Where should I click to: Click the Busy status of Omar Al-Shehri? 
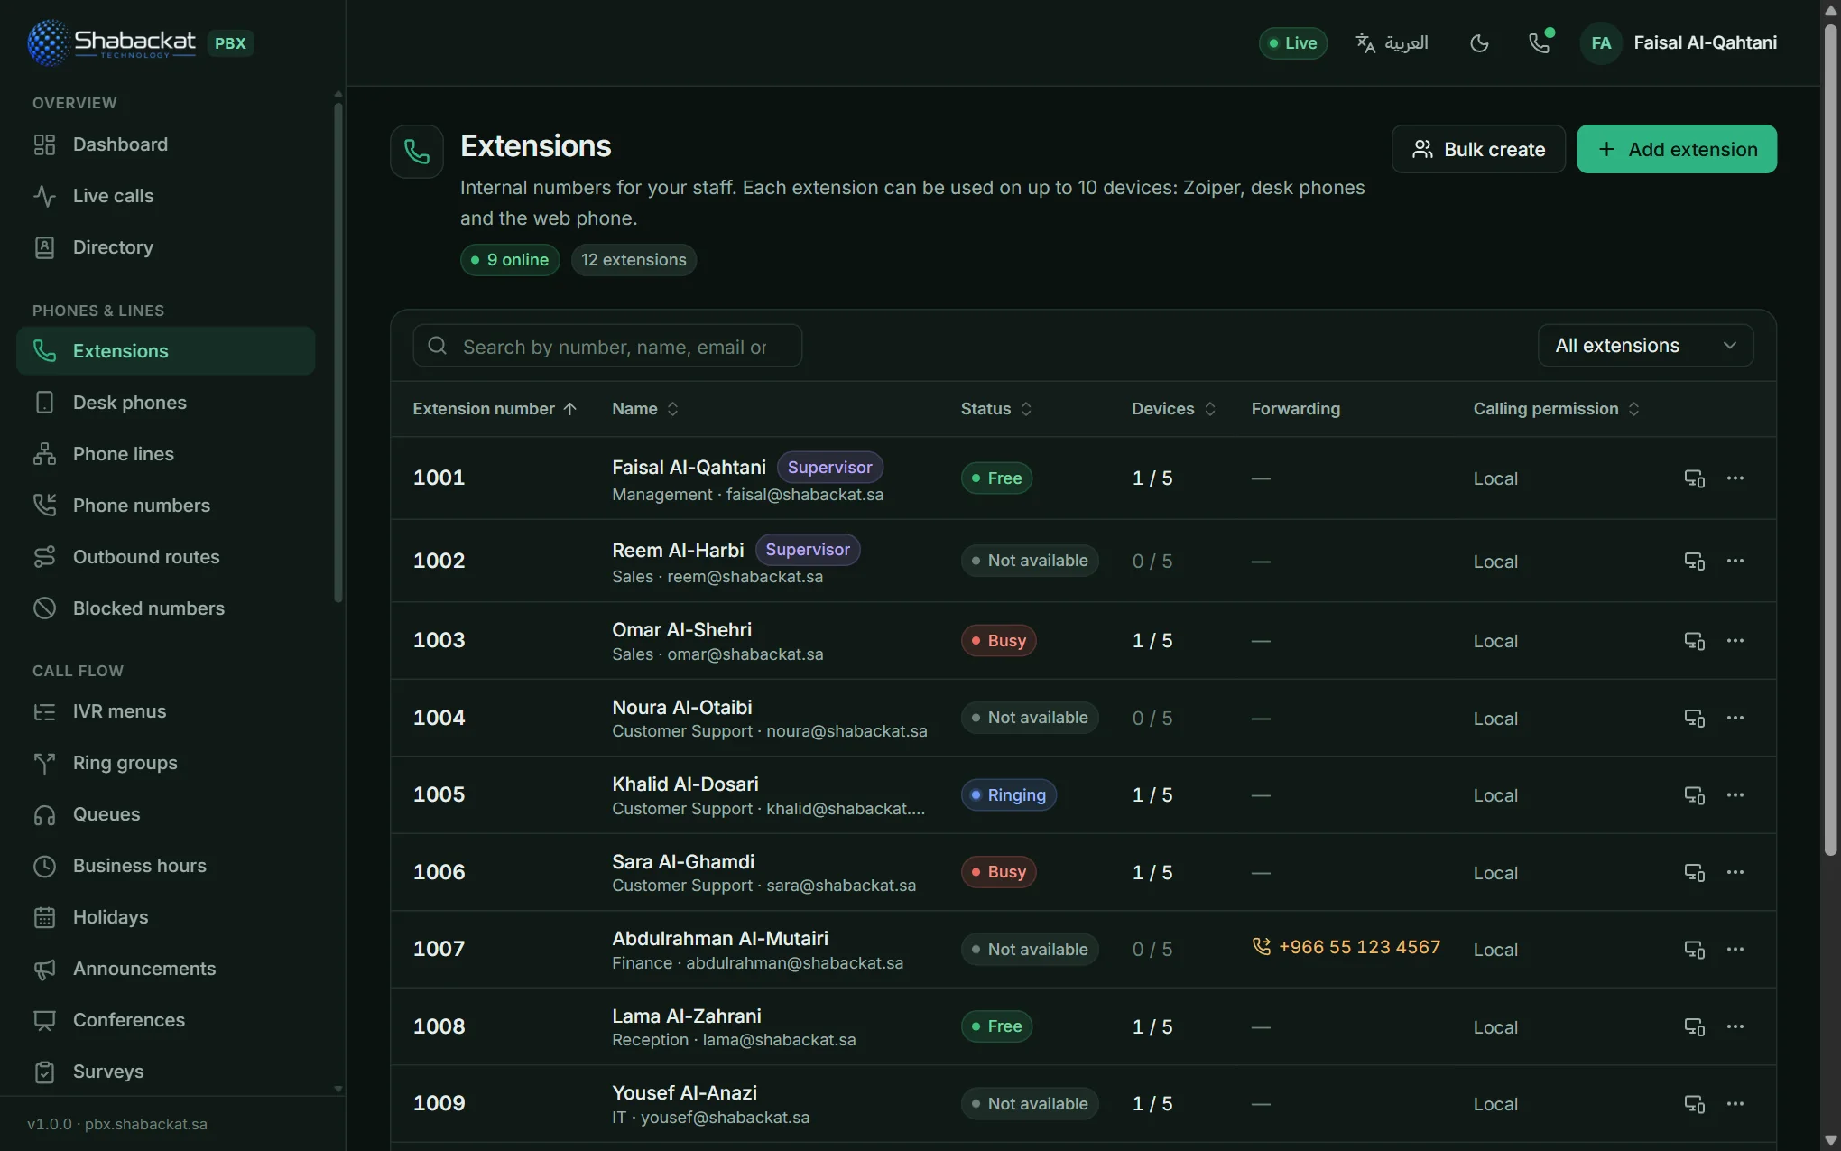click(x=998, y=641)
